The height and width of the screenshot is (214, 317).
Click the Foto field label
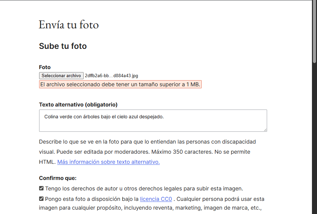[45, 67]
